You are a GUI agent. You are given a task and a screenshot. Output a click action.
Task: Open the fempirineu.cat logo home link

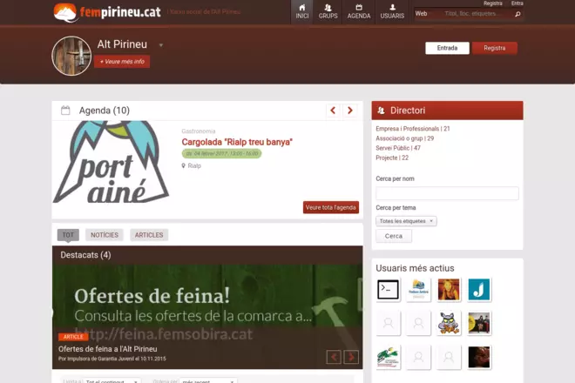tap(107, 12)
